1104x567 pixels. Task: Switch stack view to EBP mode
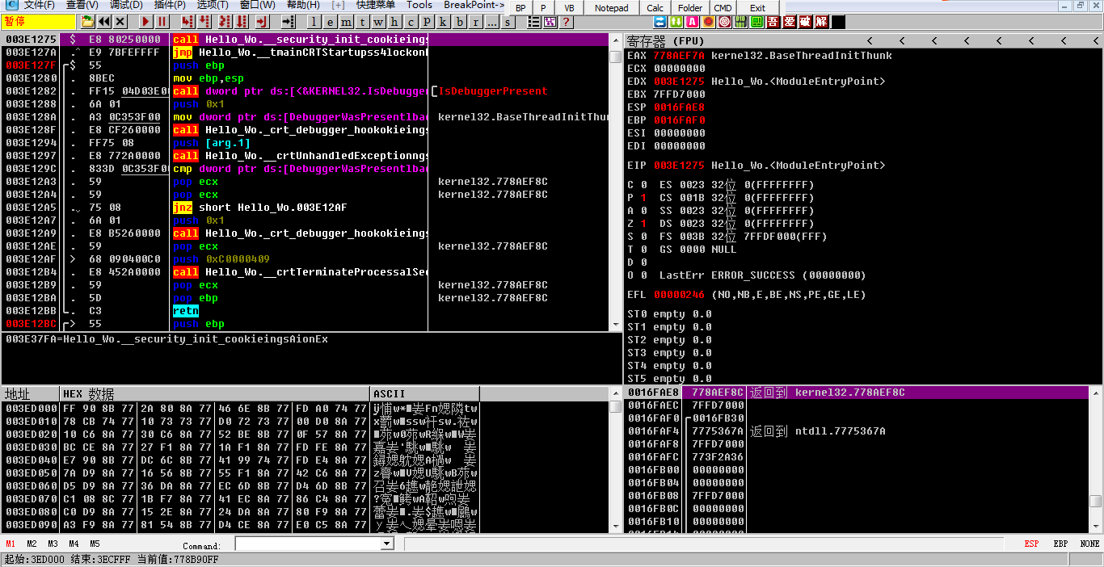(x=1060, y=544)
